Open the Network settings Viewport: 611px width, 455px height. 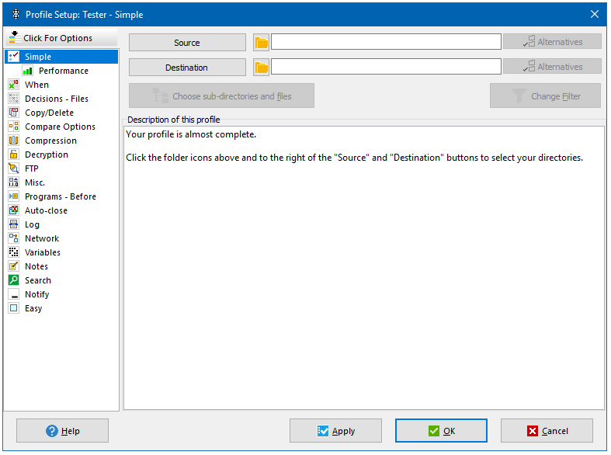pyautogui.click(x=42, y=239)
